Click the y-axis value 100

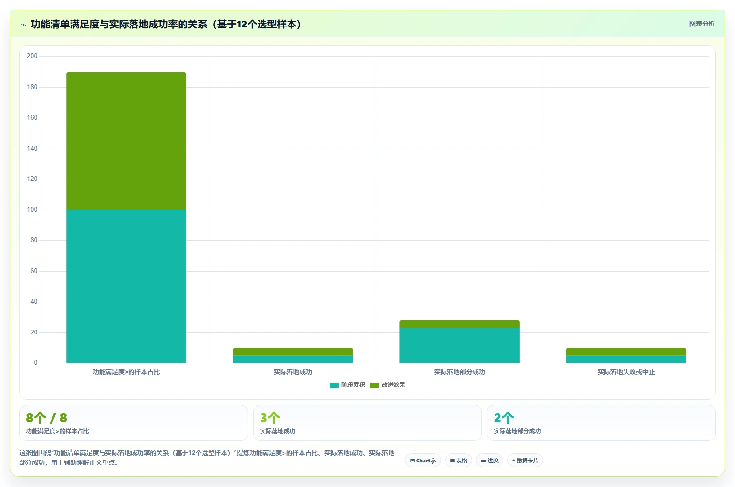32,210
